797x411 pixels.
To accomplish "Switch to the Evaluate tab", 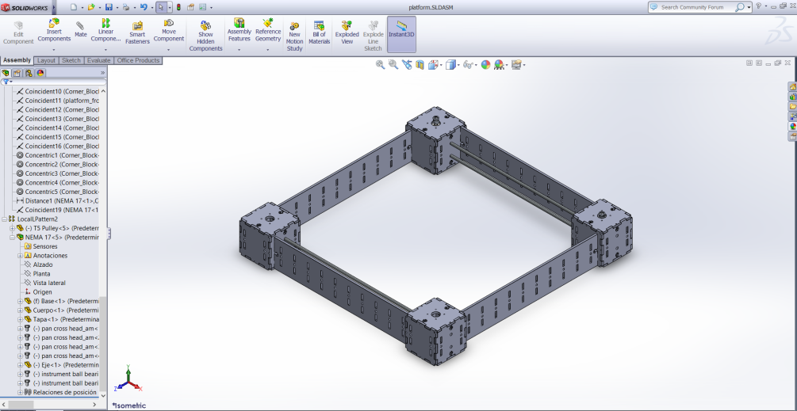I will click(98, 60).
